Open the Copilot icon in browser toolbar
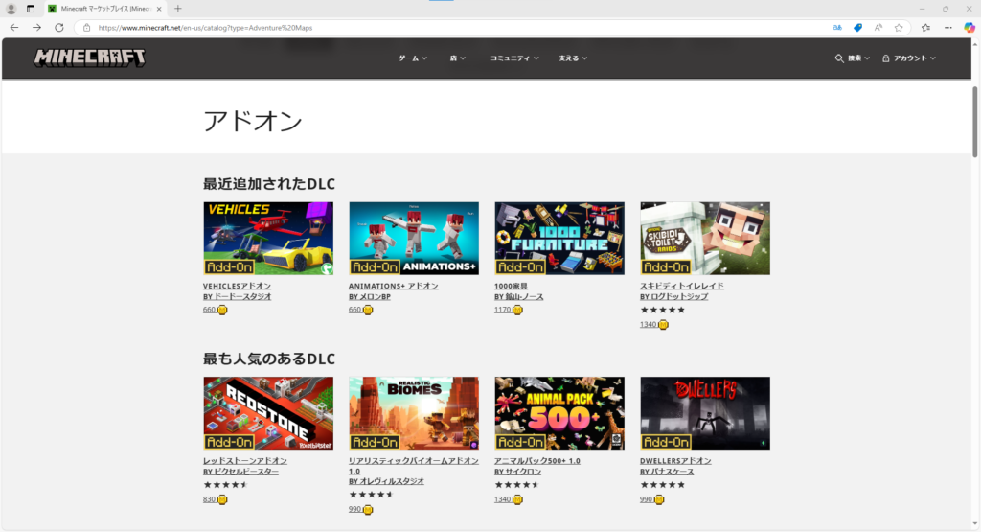 [970, 28]
